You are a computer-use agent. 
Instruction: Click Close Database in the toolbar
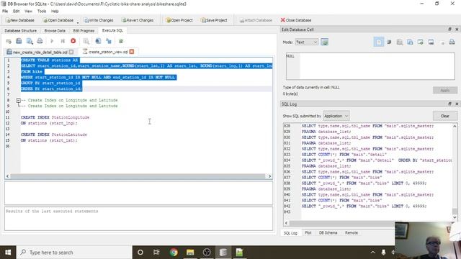pyautogui.click(x=296, y=20)
